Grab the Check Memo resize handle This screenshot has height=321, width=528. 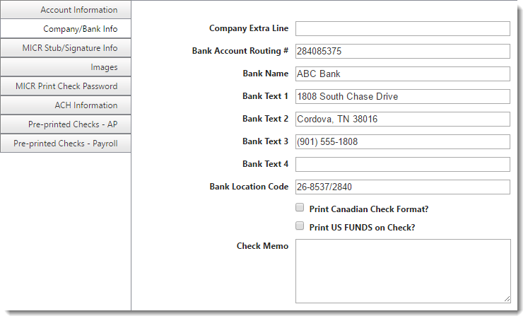tap(507, 300)
